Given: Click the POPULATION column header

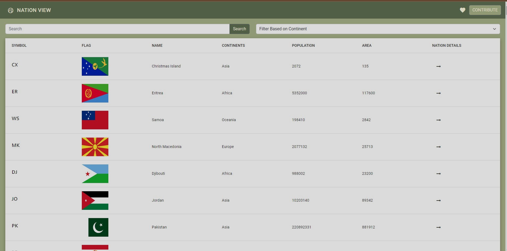Looking at the screenshot, I should (x=303, y=45).
